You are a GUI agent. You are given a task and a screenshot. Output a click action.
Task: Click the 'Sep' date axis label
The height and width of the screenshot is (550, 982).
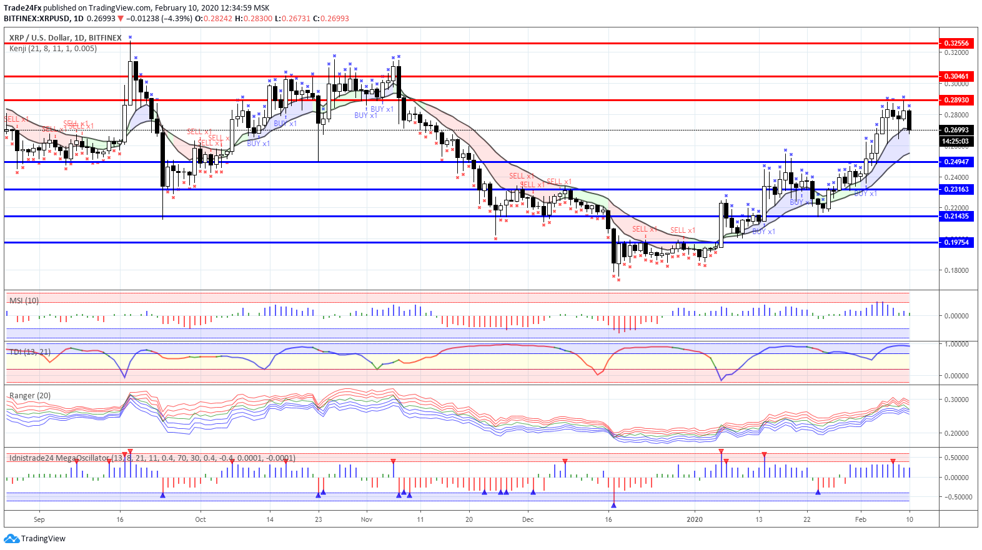coord(39,519)
